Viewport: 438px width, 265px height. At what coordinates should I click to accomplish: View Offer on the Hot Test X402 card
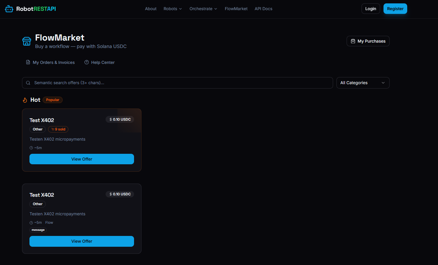(x=82, y=159)
